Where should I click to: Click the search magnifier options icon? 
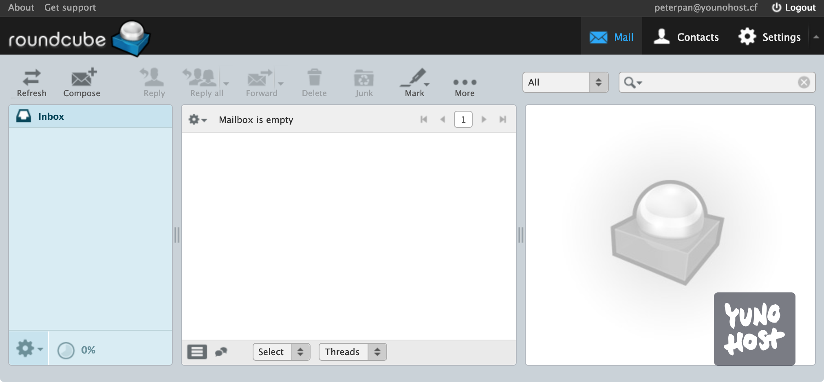click(632, 83)
